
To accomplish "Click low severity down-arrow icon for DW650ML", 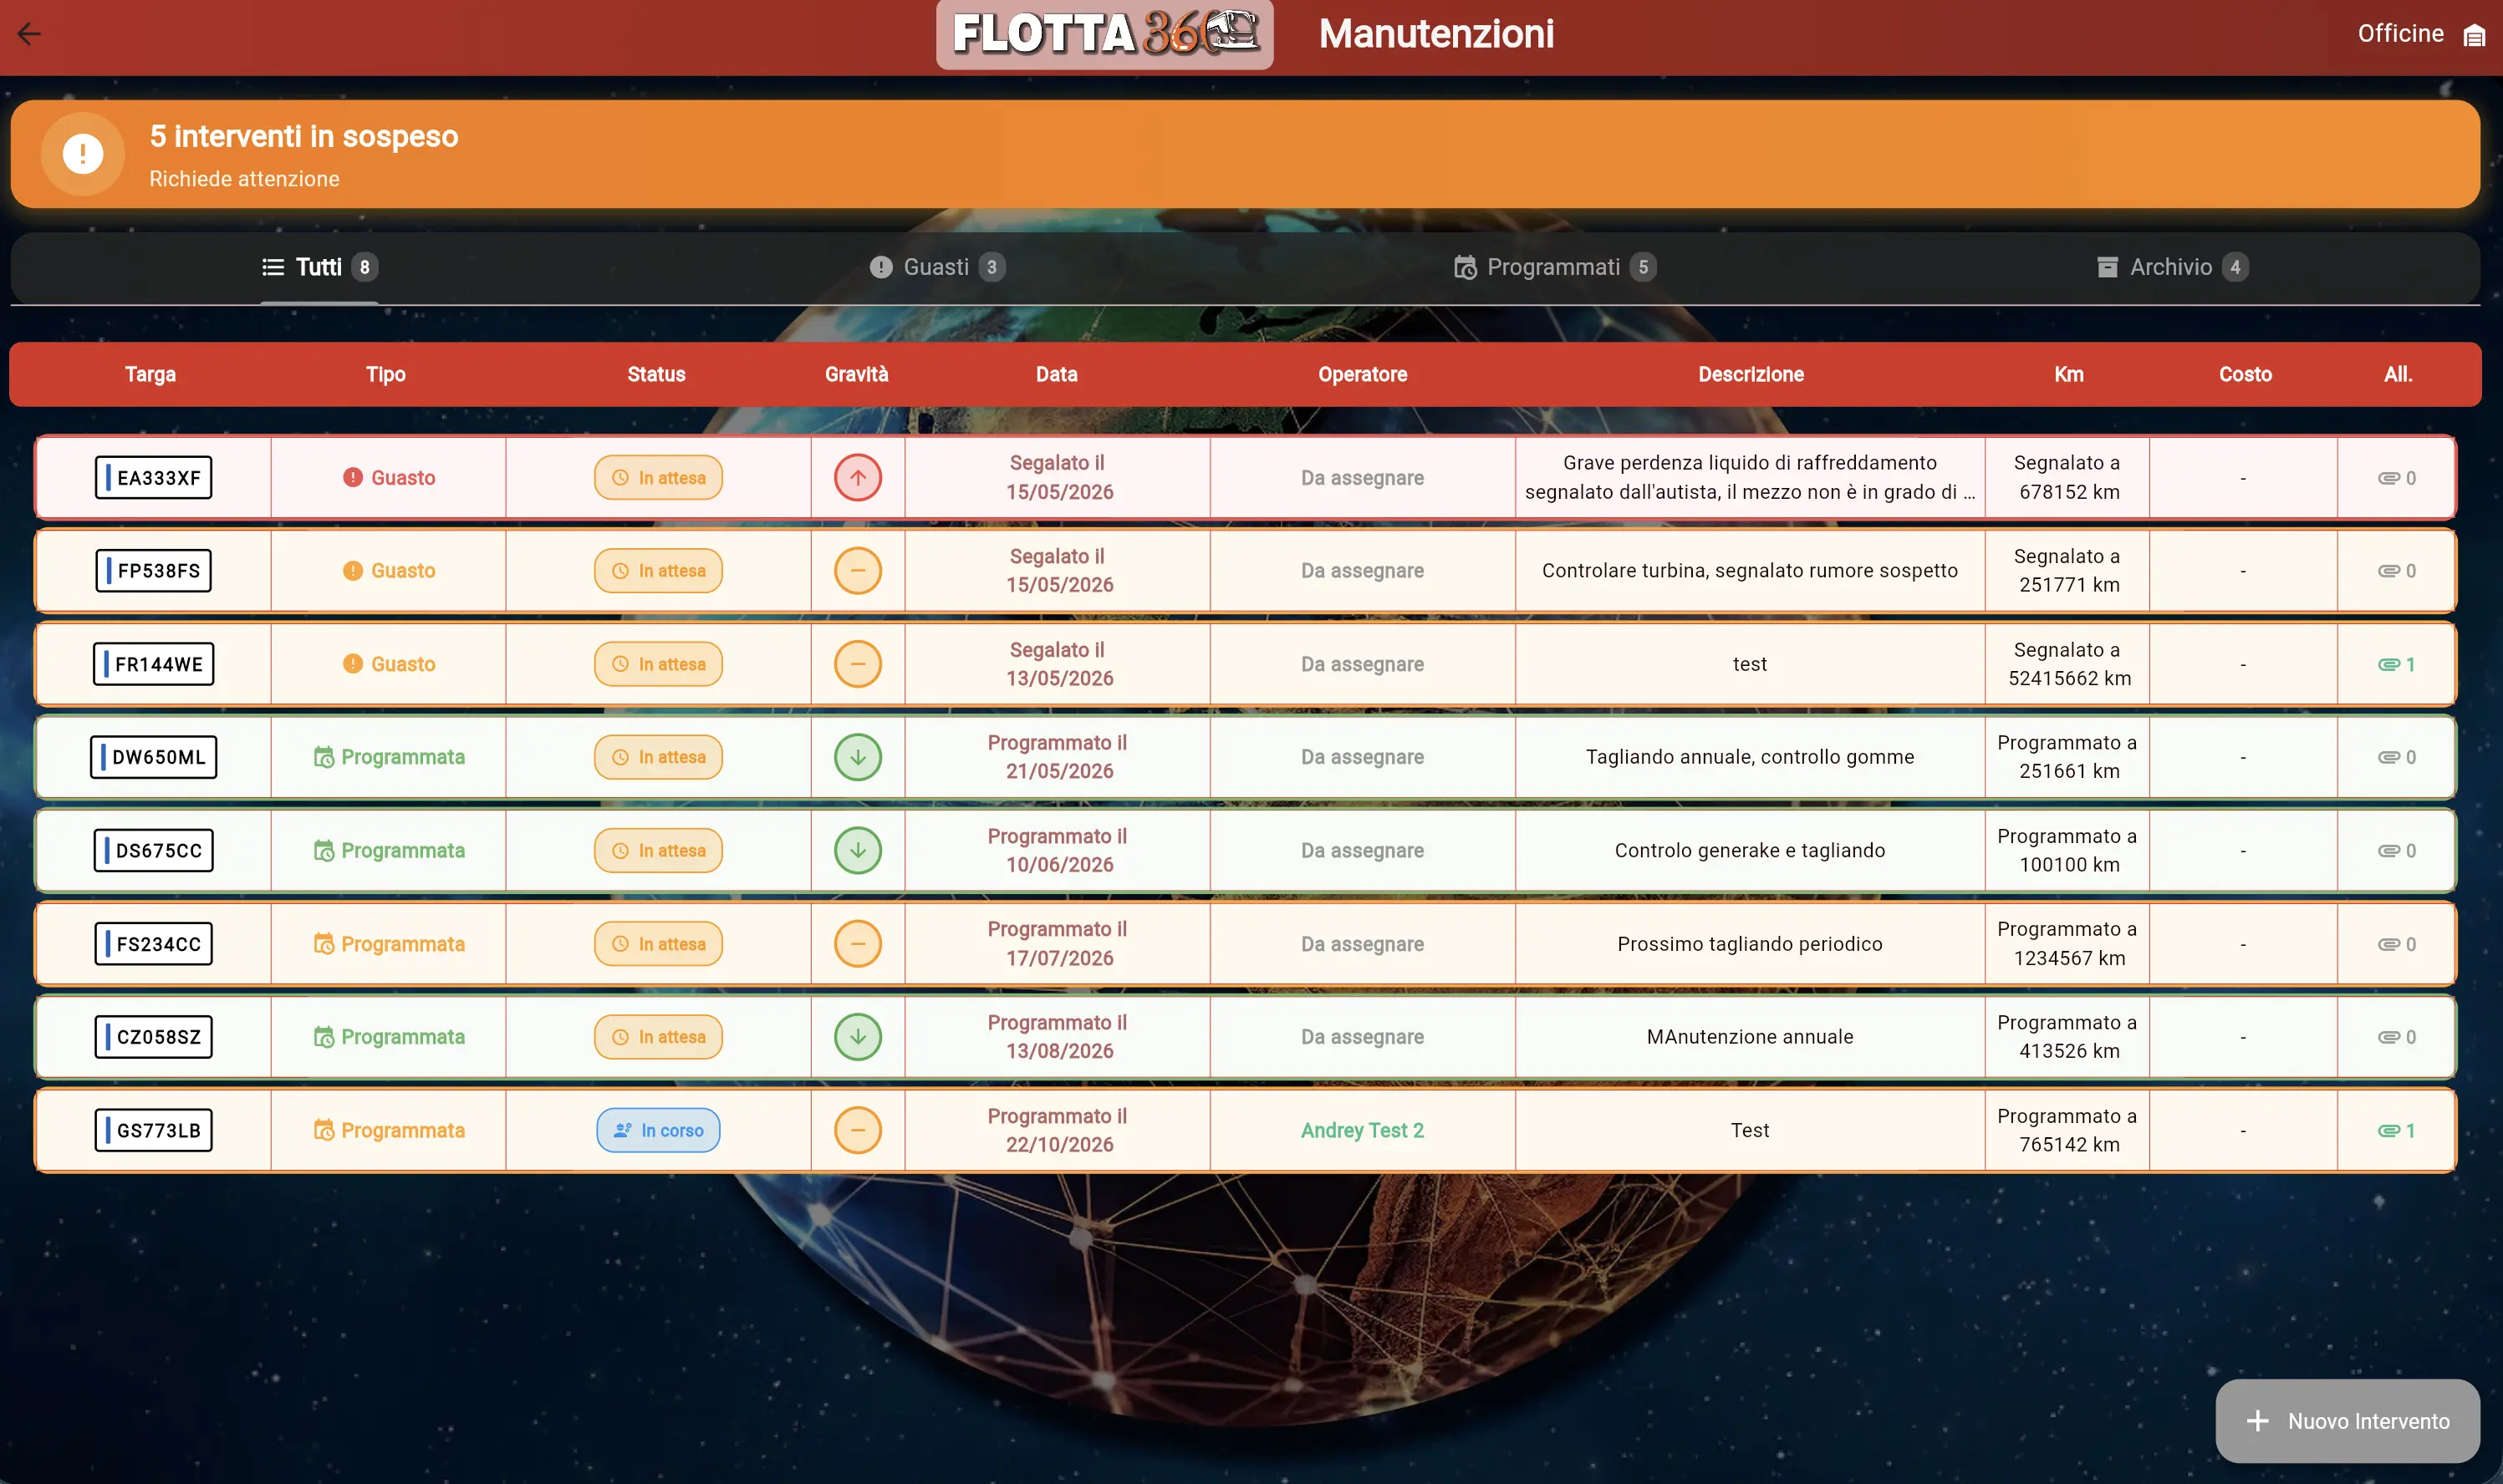I will click(858, 757).
